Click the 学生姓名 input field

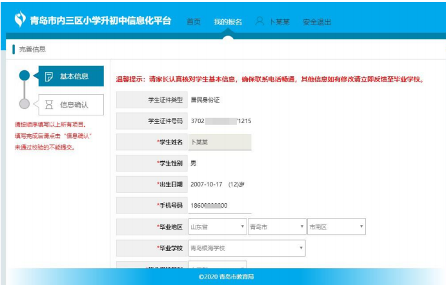[219, 142]
